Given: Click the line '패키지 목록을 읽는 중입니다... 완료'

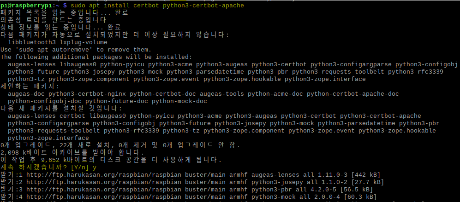Looking at the screenshot, I should point(65,13).
